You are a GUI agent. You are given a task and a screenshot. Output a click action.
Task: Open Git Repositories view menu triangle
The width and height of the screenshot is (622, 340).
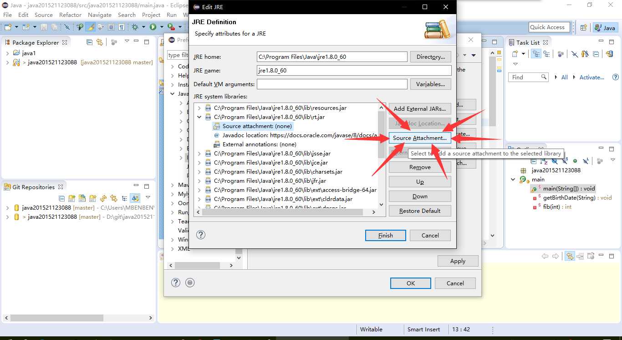click(148, 197)
